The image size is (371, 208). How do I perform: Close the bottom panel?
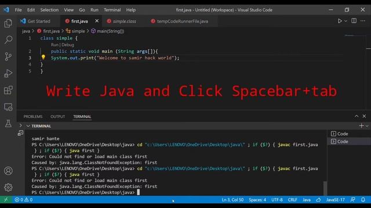(x=364, y=116)
